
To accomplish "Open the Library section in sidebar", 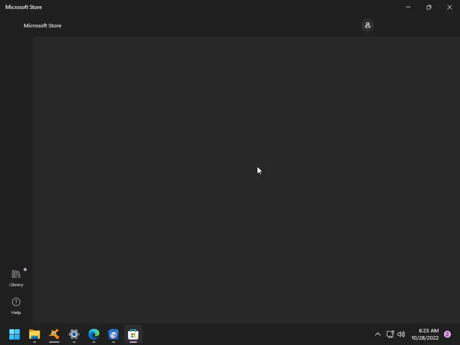I will [16, 278].
